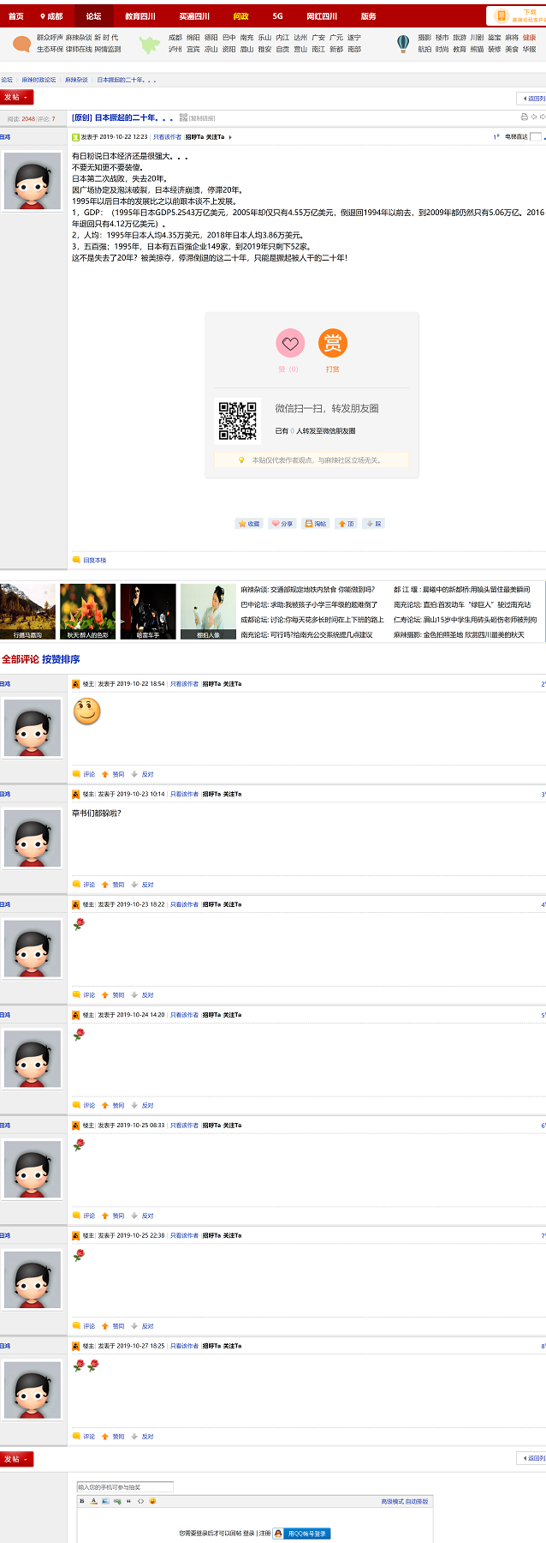This screenshot has height=1543, width=546.
Task: Click the print icon next to the post title
Action: pyautogui.click(x=525, y=117)
